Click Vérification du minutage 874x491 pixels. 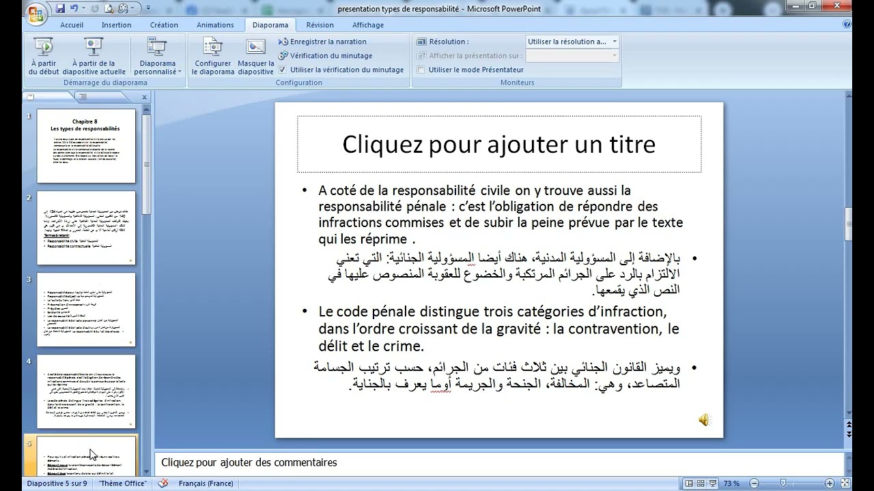pos(326,56)
